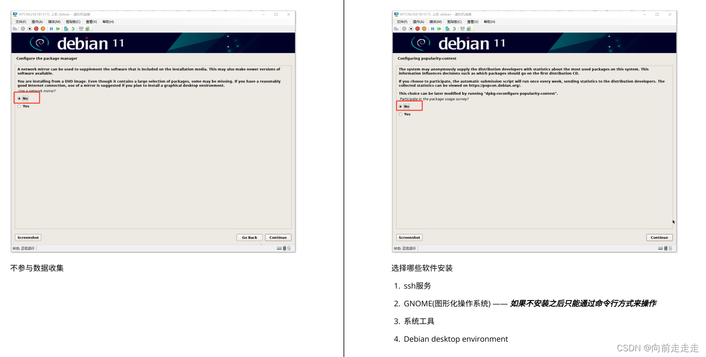Image resolution: width=706 pixels, height=357 pixels.
Task: Click lock status icon in popularity-contest window
Action: [x=670, y=248]
